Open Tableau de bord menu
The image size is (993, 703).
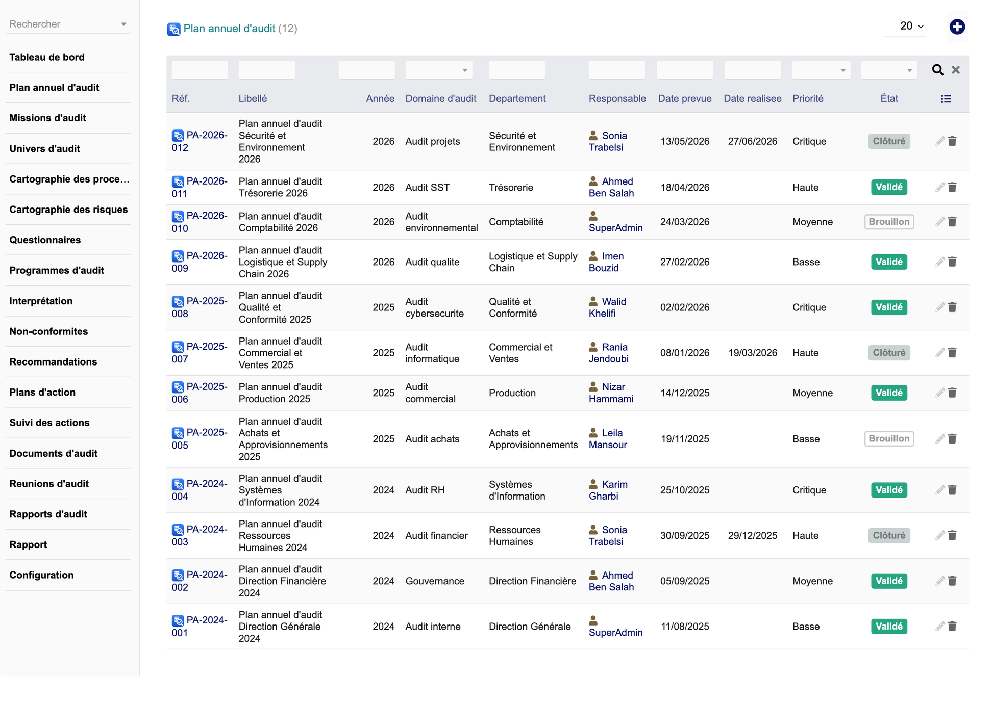[x=47, y=57]
